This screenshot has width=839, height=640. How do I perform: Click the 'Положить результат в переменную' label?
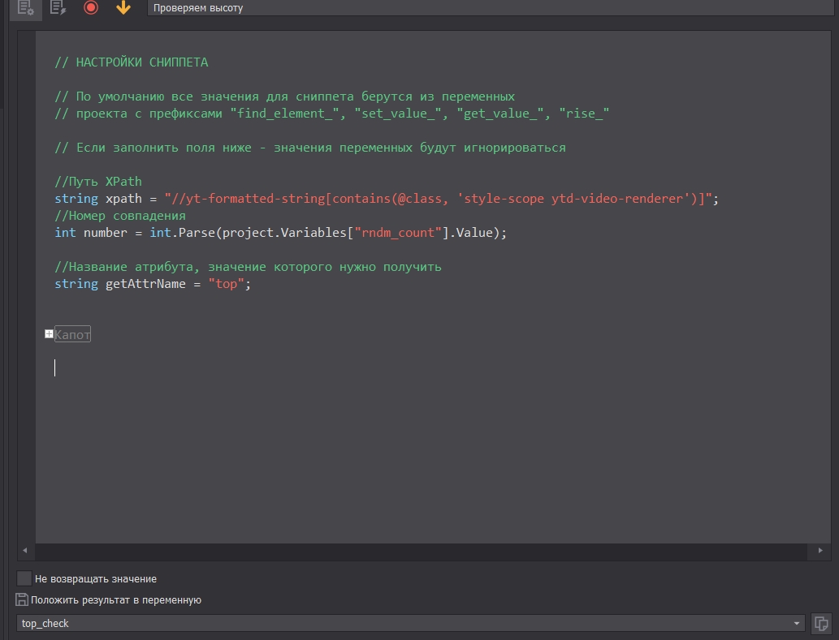[x=116, y=600]
